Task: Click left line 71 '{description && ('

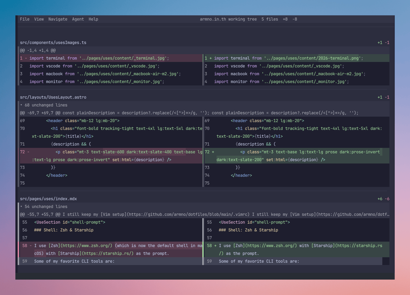Action: point(111,144)
